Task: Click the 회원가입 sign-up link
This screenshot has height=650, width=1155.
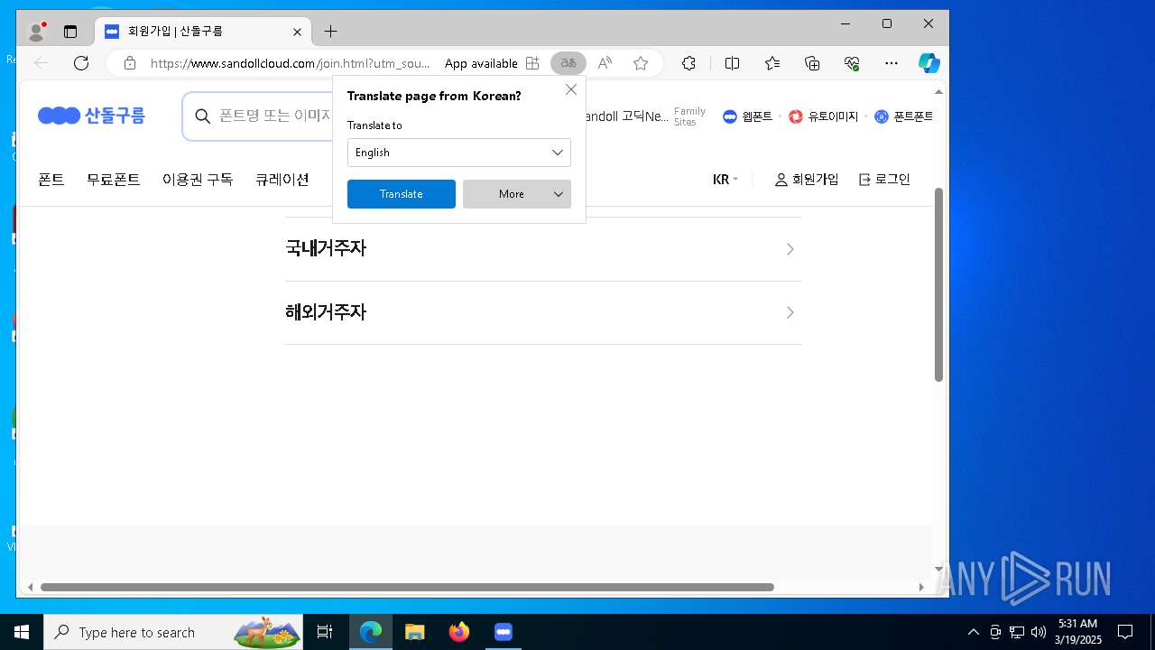Action: tap(807, 180)
